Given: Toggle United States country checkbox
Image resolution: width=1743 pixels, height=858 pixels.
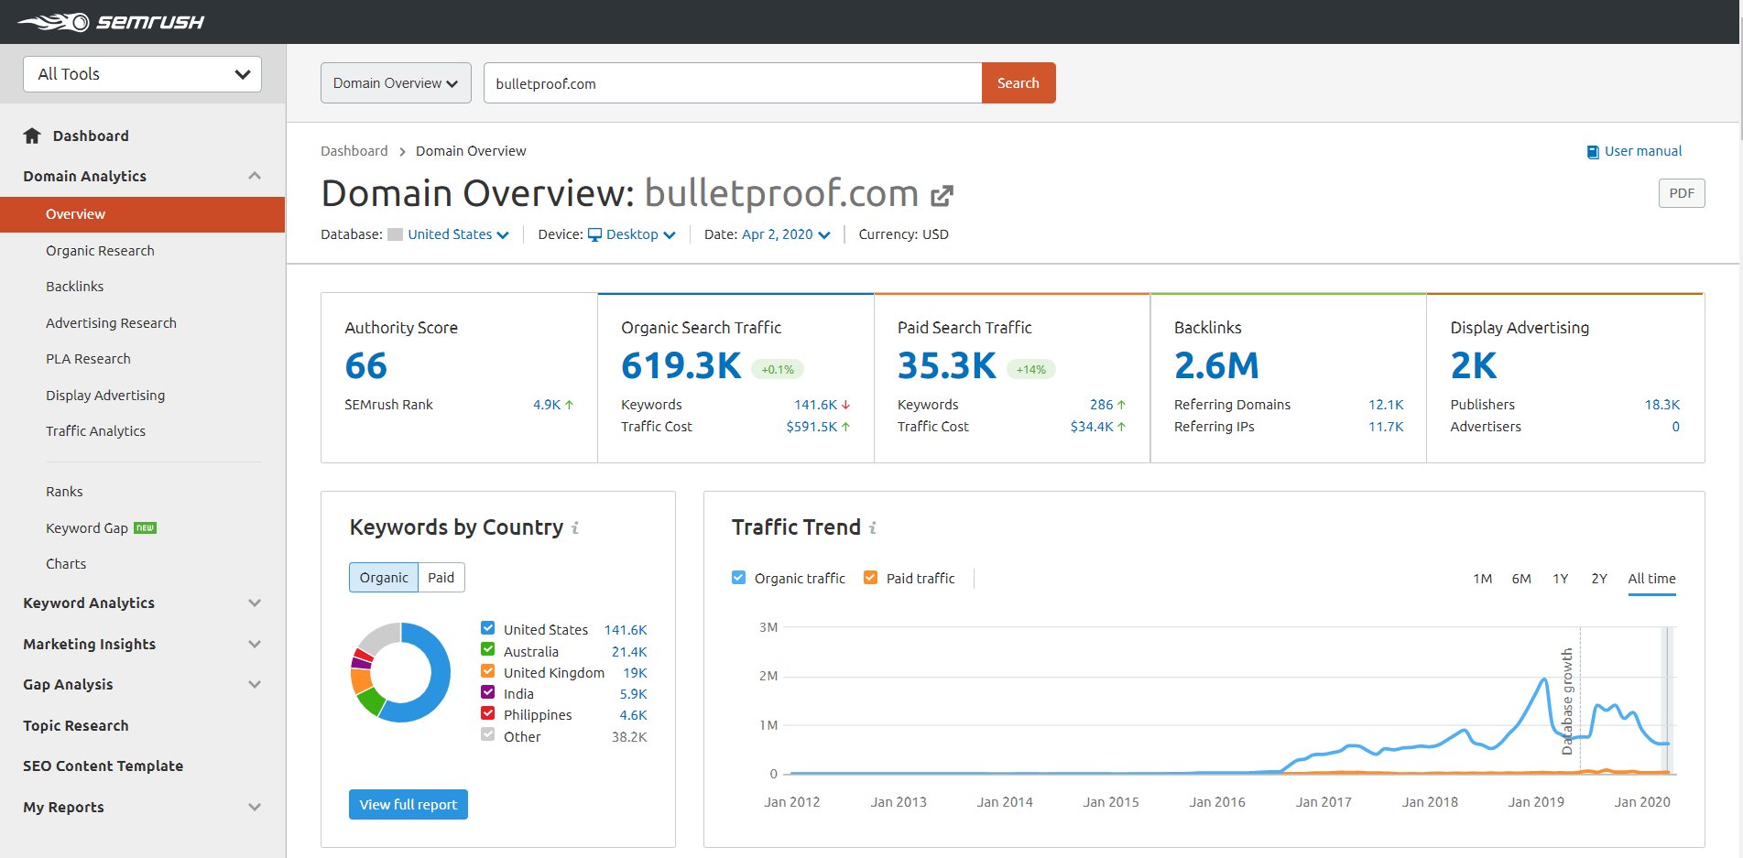Looking at the screenshot, I should coord(488,628).
